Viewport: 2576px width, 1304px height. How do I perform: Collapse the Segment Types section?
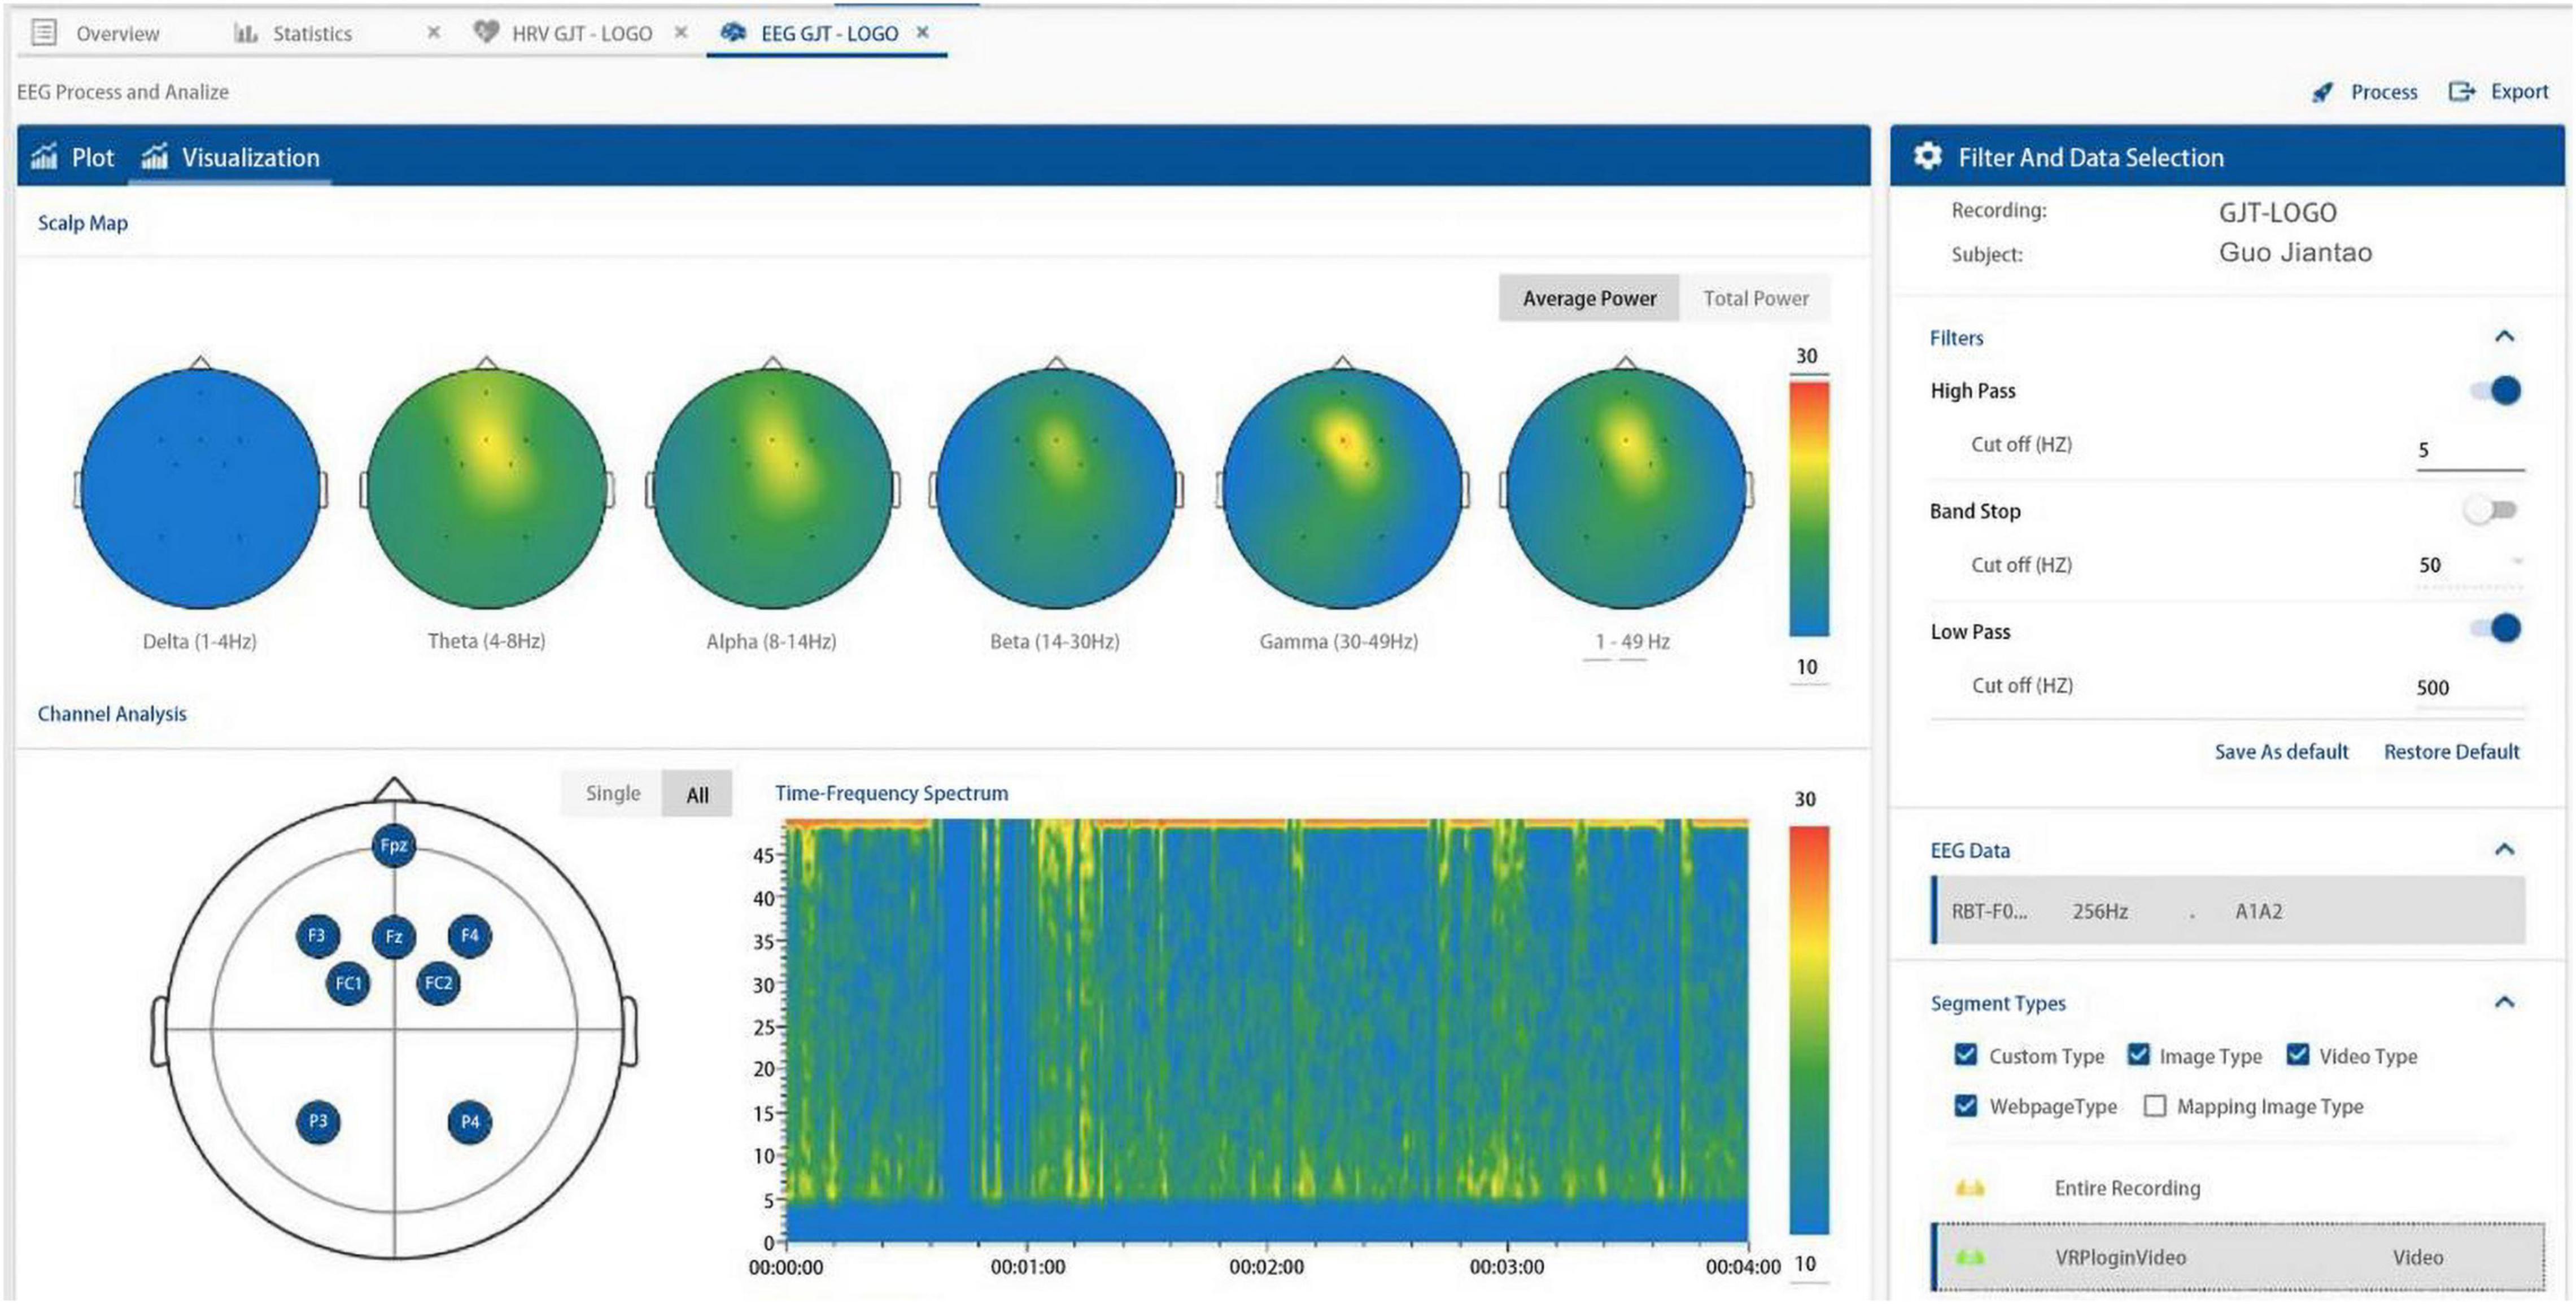(2504, 1002)
